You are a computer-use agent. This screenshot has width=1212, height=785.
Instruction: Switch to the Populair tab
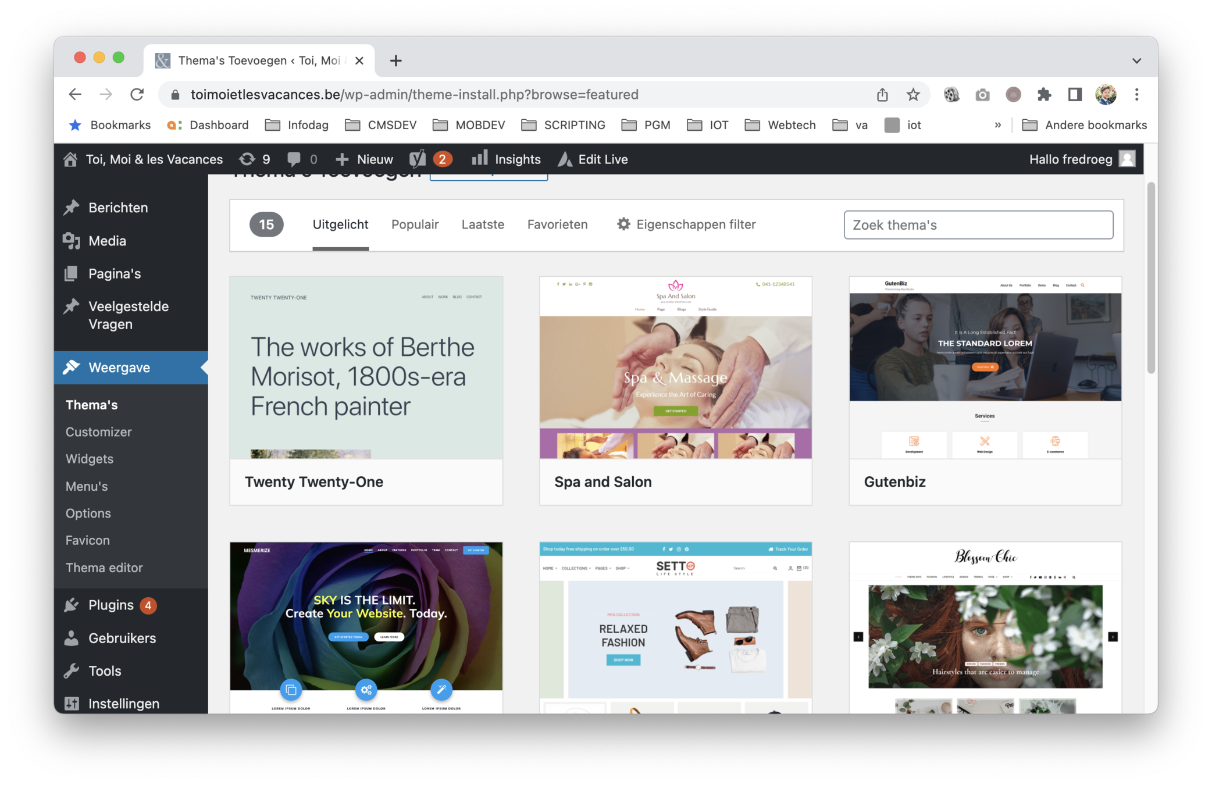pos(415,224)
